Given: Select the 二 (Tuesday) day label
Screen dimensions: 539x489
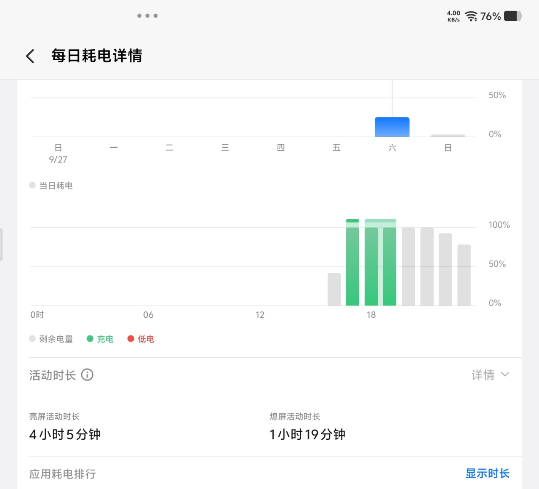Looking at the screenshot, I should pos(169,148).
